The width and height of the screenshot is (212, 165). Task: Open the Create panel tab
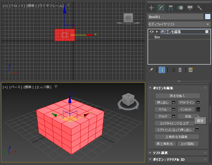click(x=151, y=8)
